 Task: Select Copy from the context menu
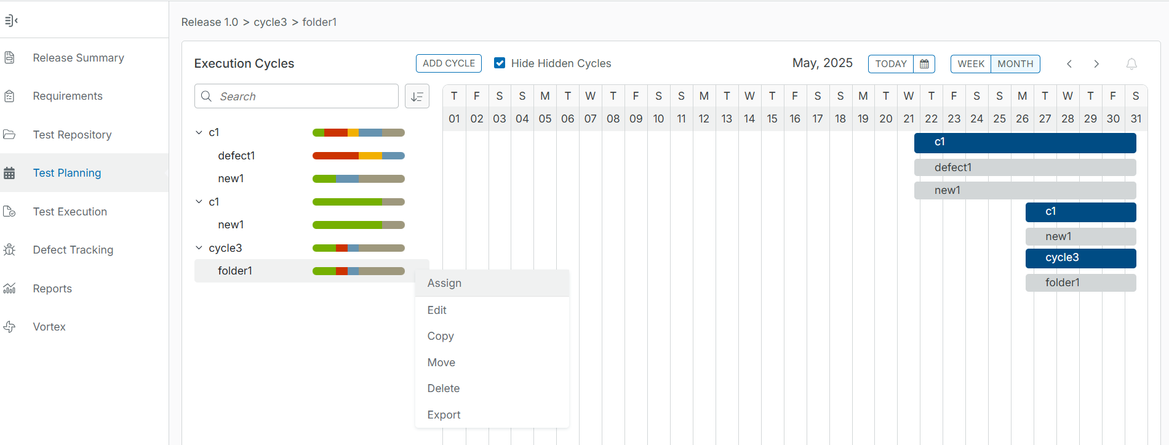(x=441, y=335)
